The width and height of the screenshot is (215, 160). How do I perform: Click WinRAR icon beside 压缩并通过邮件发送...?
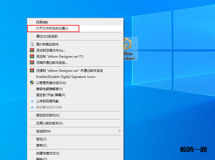coord(32,63)
